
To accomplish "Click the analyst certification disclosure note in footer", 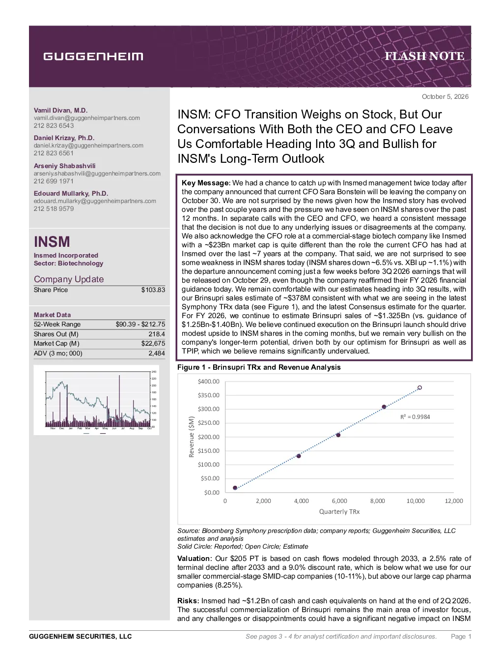I will 341,637.
